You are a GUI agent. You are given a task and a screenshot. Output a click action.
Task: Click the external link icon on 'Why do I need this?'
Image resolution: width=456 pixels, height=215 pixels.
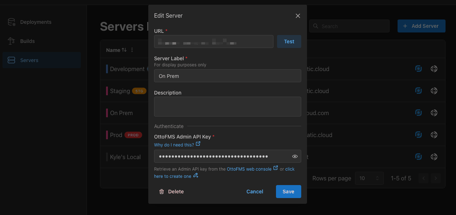(198, 144)
